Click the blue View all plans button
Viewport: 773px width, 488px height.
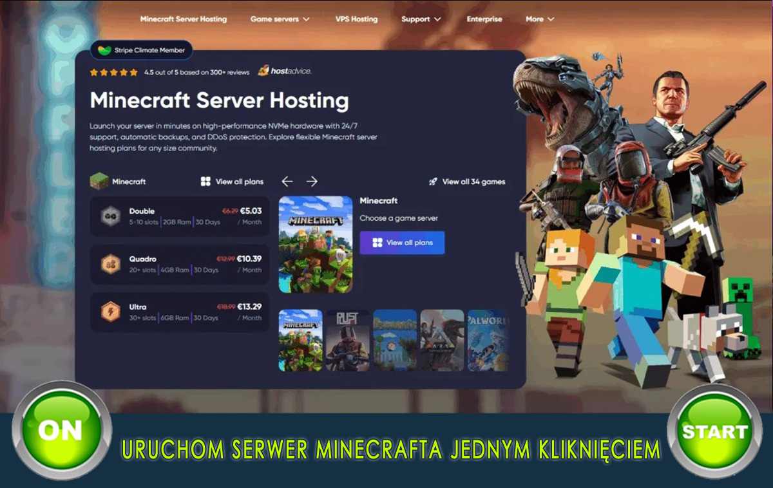pos(402,243)
